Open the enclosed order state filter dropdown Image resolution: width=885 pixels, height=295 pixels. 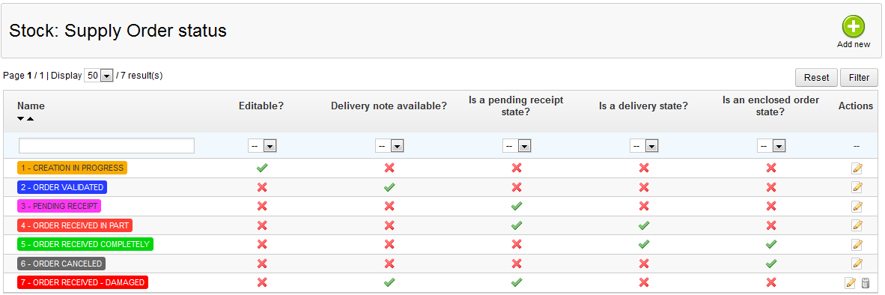click(771, 146)
